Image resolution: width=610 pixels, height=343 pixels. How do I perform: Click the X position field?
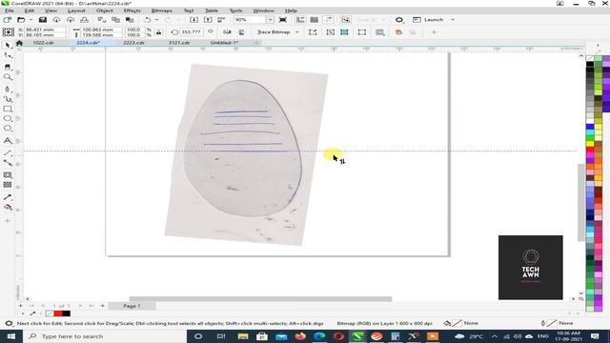coord(45,30)
